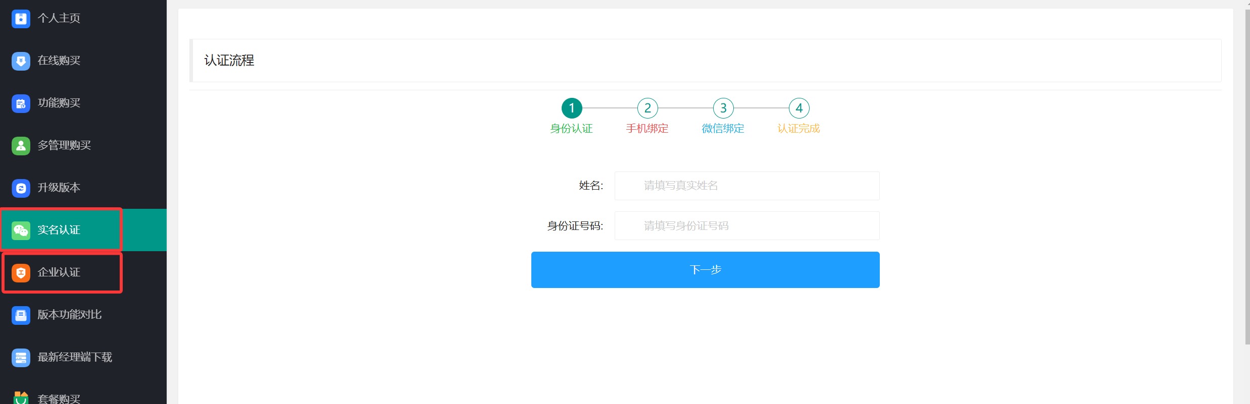Click the 套餐购买 gift icon
Viewport: 1250px width, 404px height.
pos(21,397)
